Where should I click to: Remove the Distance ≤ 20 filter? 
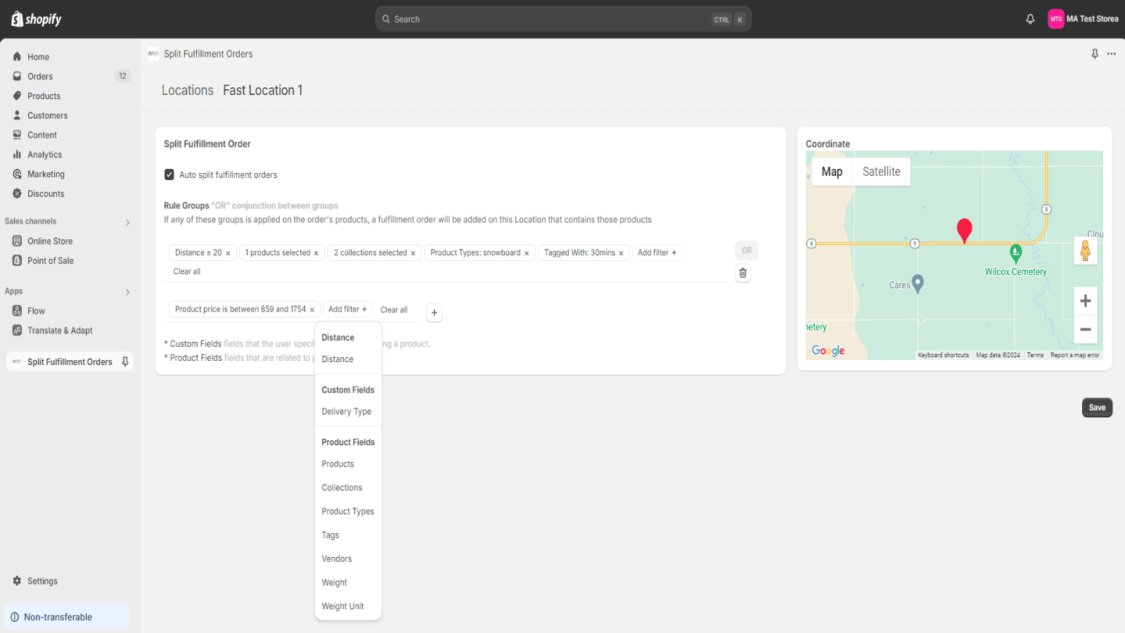pos(228,253)
